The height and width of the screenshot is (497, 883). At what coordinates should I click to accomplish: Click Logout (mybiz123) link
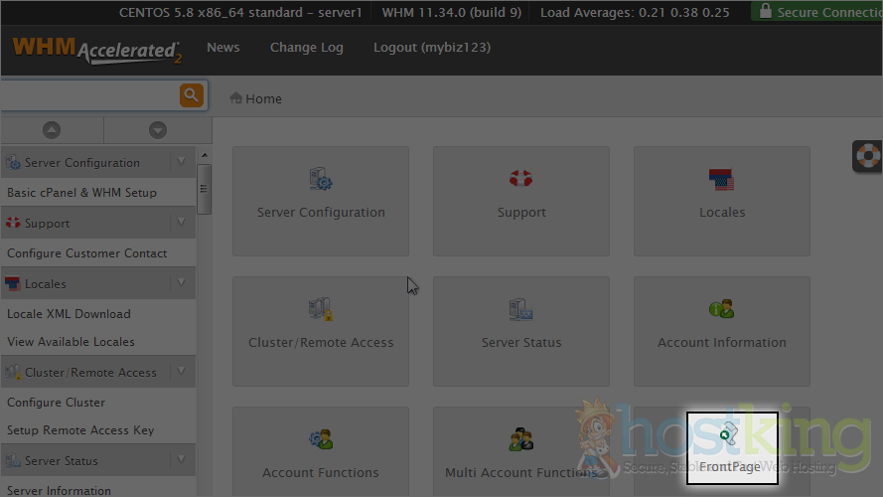pyautogui.click(x=431, y=48)
